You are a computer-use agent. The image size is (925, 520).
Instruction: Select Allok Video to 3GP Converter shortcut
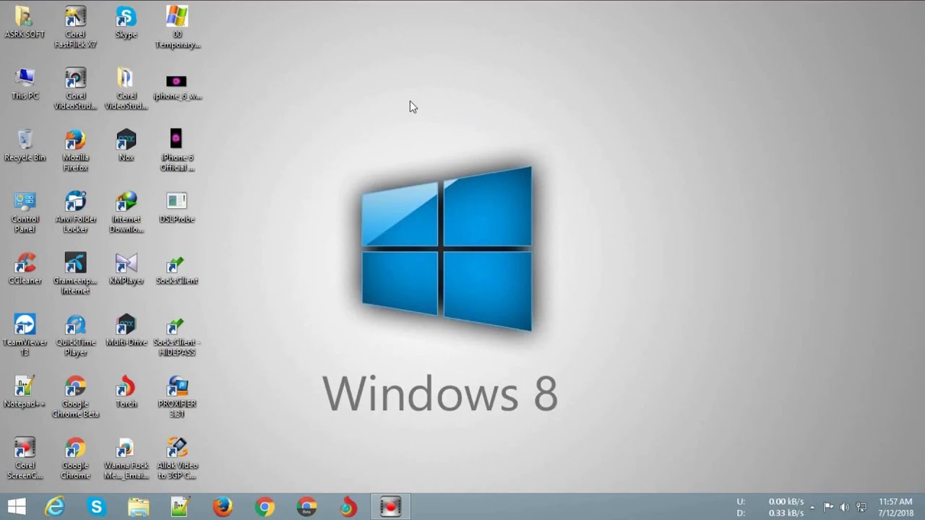click(177, 458)
